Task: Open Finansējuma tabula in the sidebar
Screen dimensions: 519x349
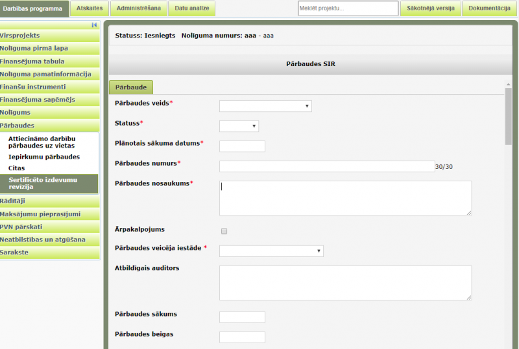Action: [x=32, y=61]
